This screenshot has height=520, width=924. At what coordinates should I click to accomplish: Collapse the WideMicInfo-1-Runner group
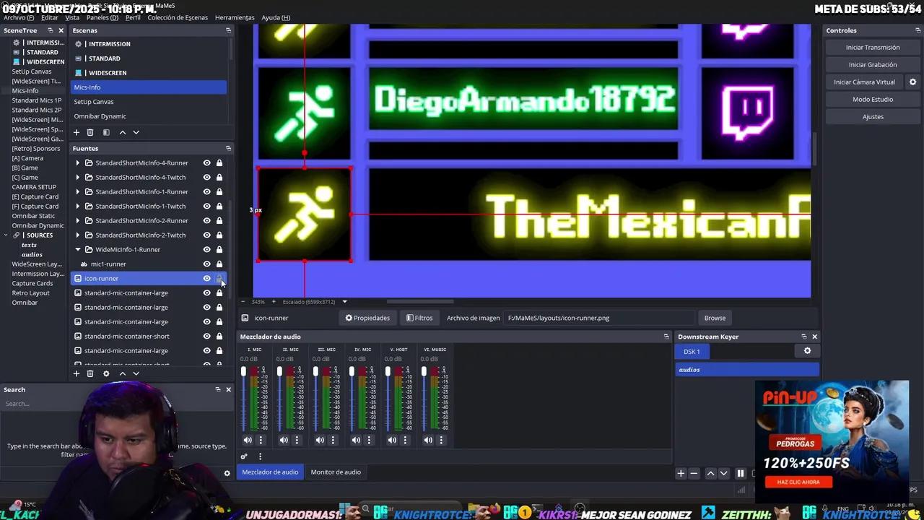(78, 250)
